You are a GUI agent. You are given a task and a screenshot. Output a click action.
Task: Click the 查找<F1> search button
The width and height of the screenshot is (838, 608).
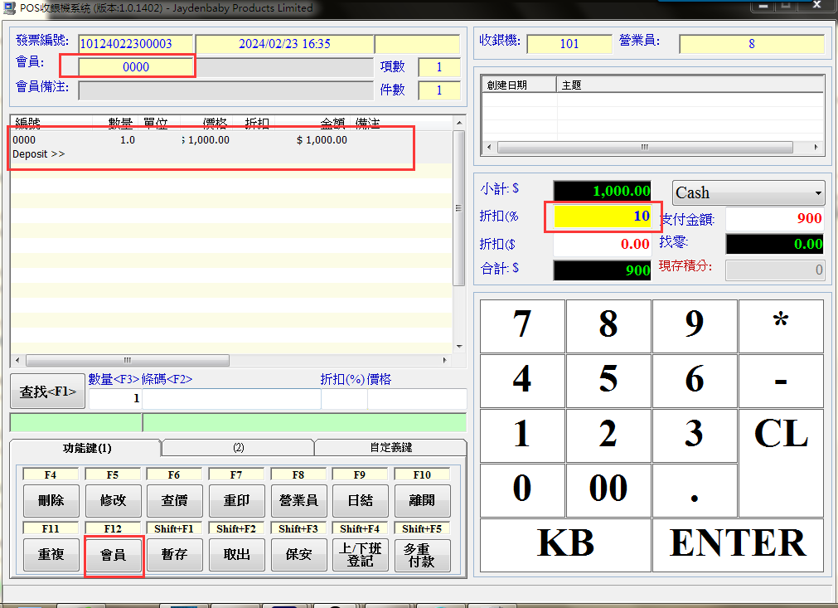[47, 392]
